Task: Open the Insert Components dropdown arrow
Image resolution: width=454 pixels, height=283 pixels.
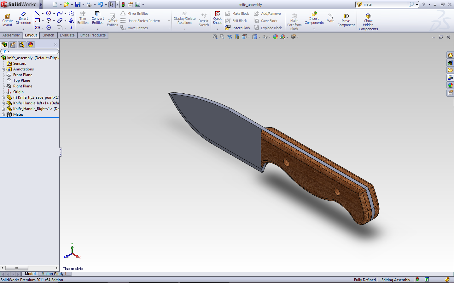Action: [314, 29]
